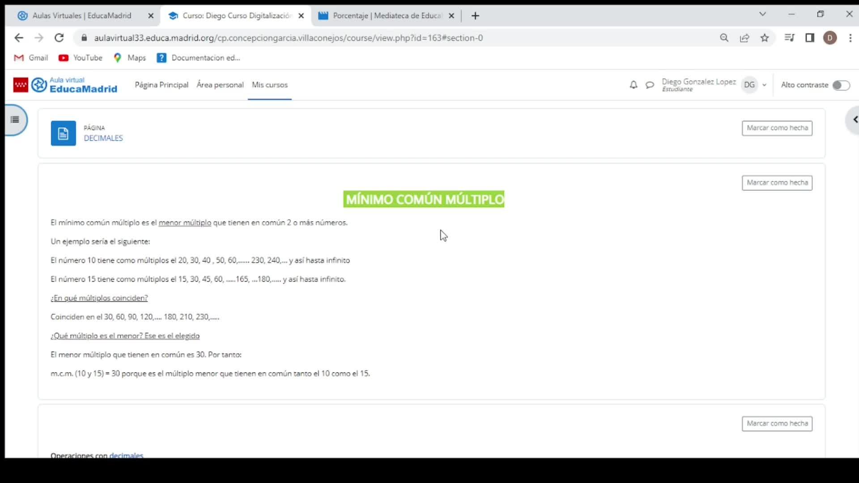Open the tab search dropdown chevron

pos(762,14)
